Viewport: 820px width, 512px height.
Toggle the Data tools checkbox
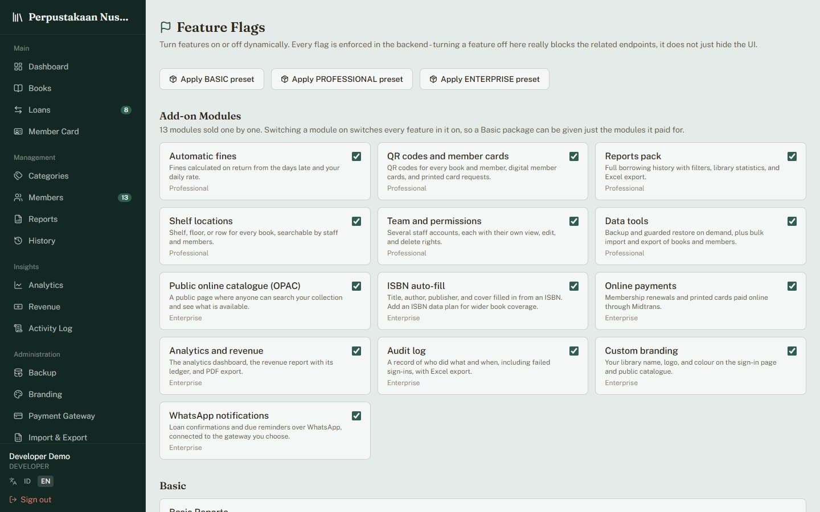pos(792,221)
